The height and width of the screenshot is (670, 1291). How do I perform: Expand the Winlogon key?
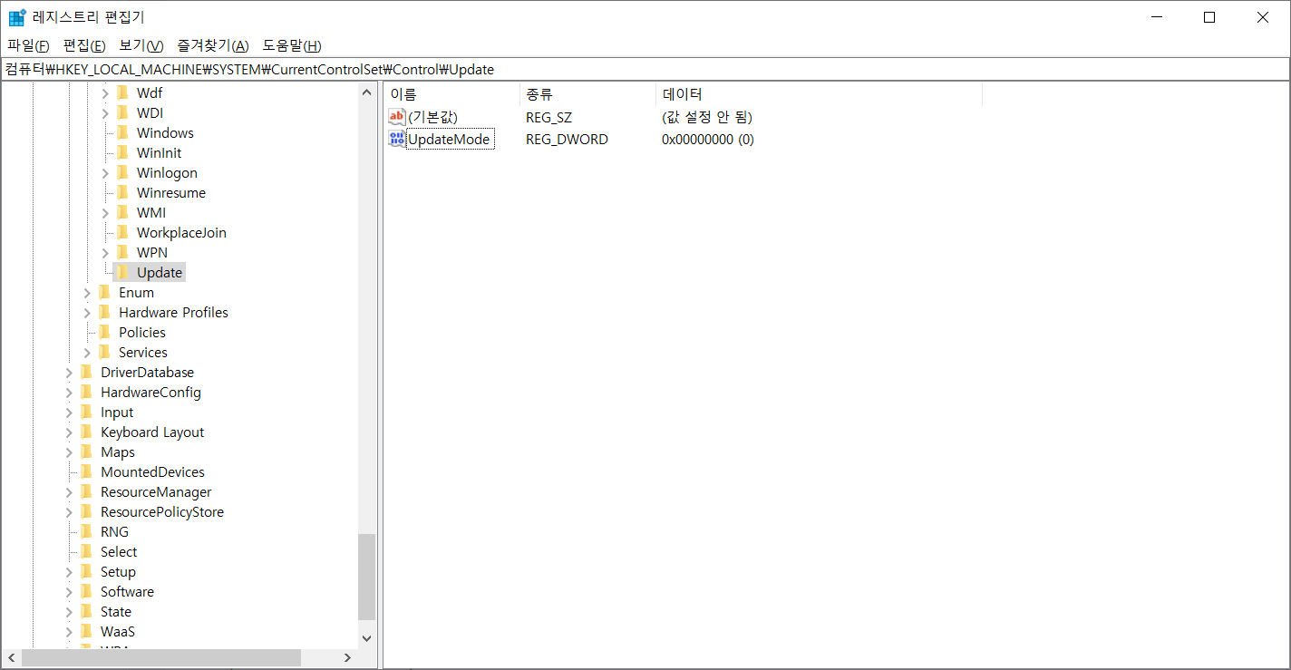point(105,173)
